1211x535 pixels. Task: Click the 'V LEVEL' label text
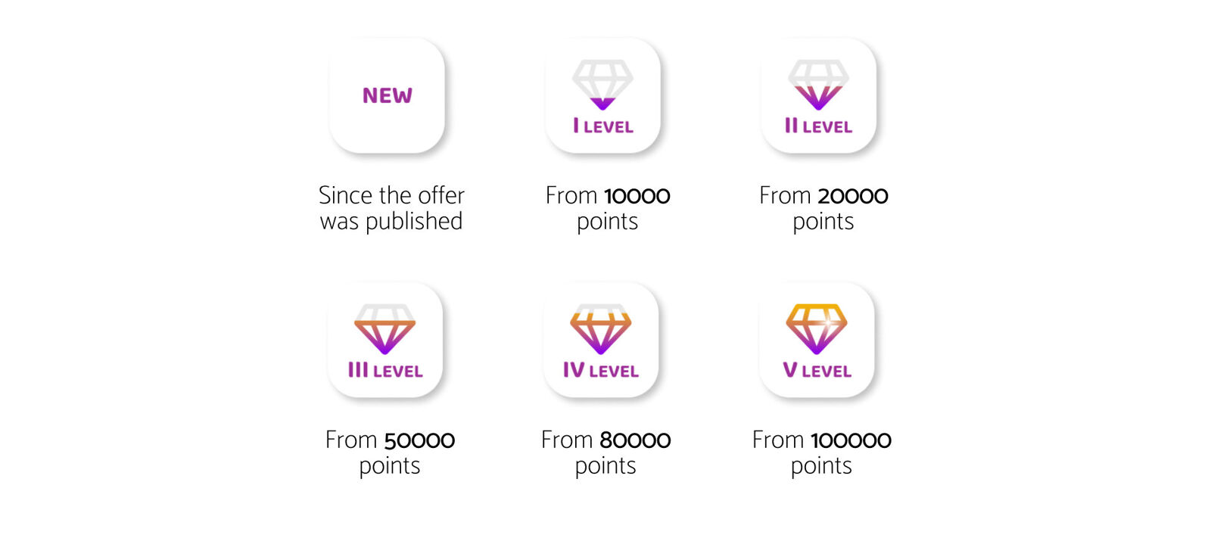tap(817, 371)
